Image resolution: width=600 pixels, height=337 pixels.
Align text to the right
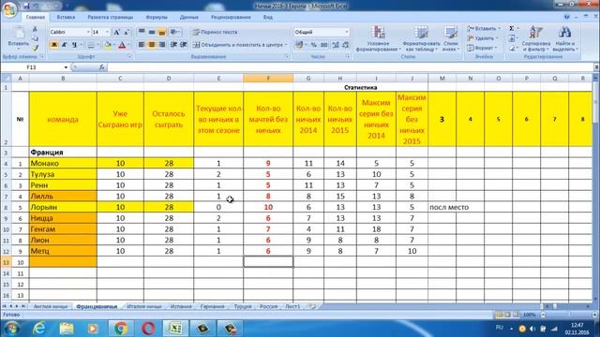point(161,45)
